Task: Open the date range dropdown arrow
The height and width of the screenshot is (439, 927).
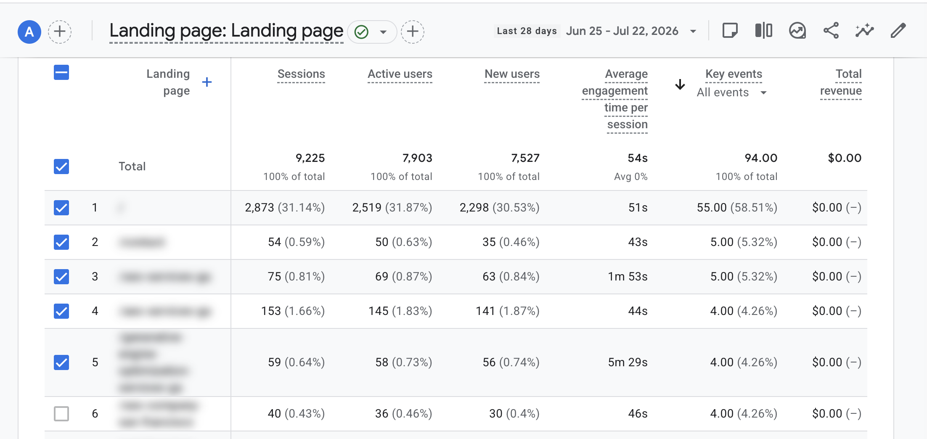Action: 693,32
